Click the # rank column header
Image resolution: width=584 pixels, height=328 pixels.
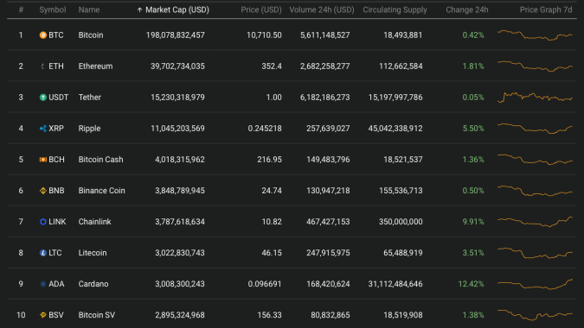click(21, 10)
